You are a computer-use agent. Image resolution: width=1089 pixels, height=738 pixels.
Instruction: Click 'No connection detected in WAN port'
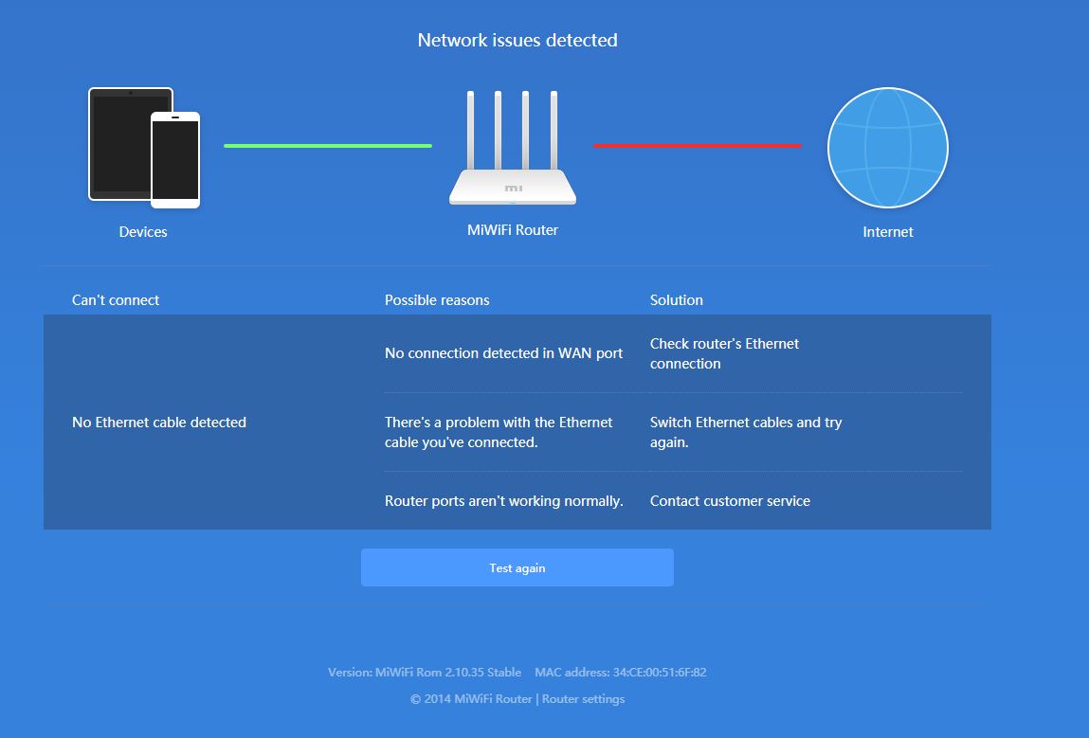(x=503, y=352)
